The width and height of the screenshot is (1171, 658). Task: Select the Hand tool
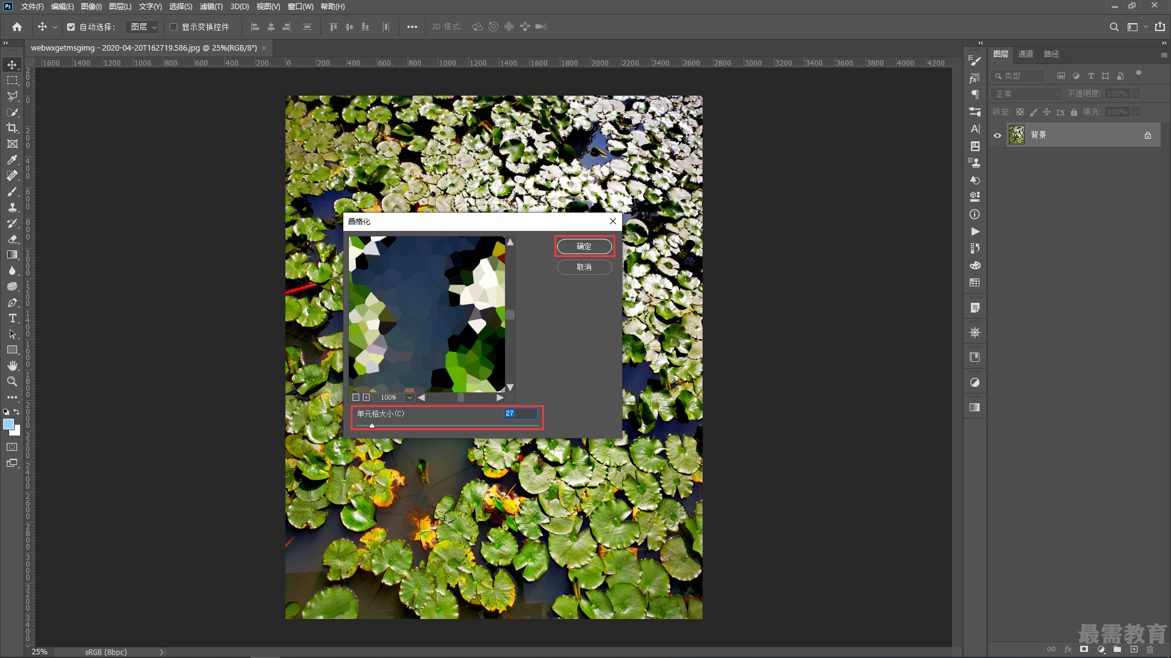click(x=12, y=366)
